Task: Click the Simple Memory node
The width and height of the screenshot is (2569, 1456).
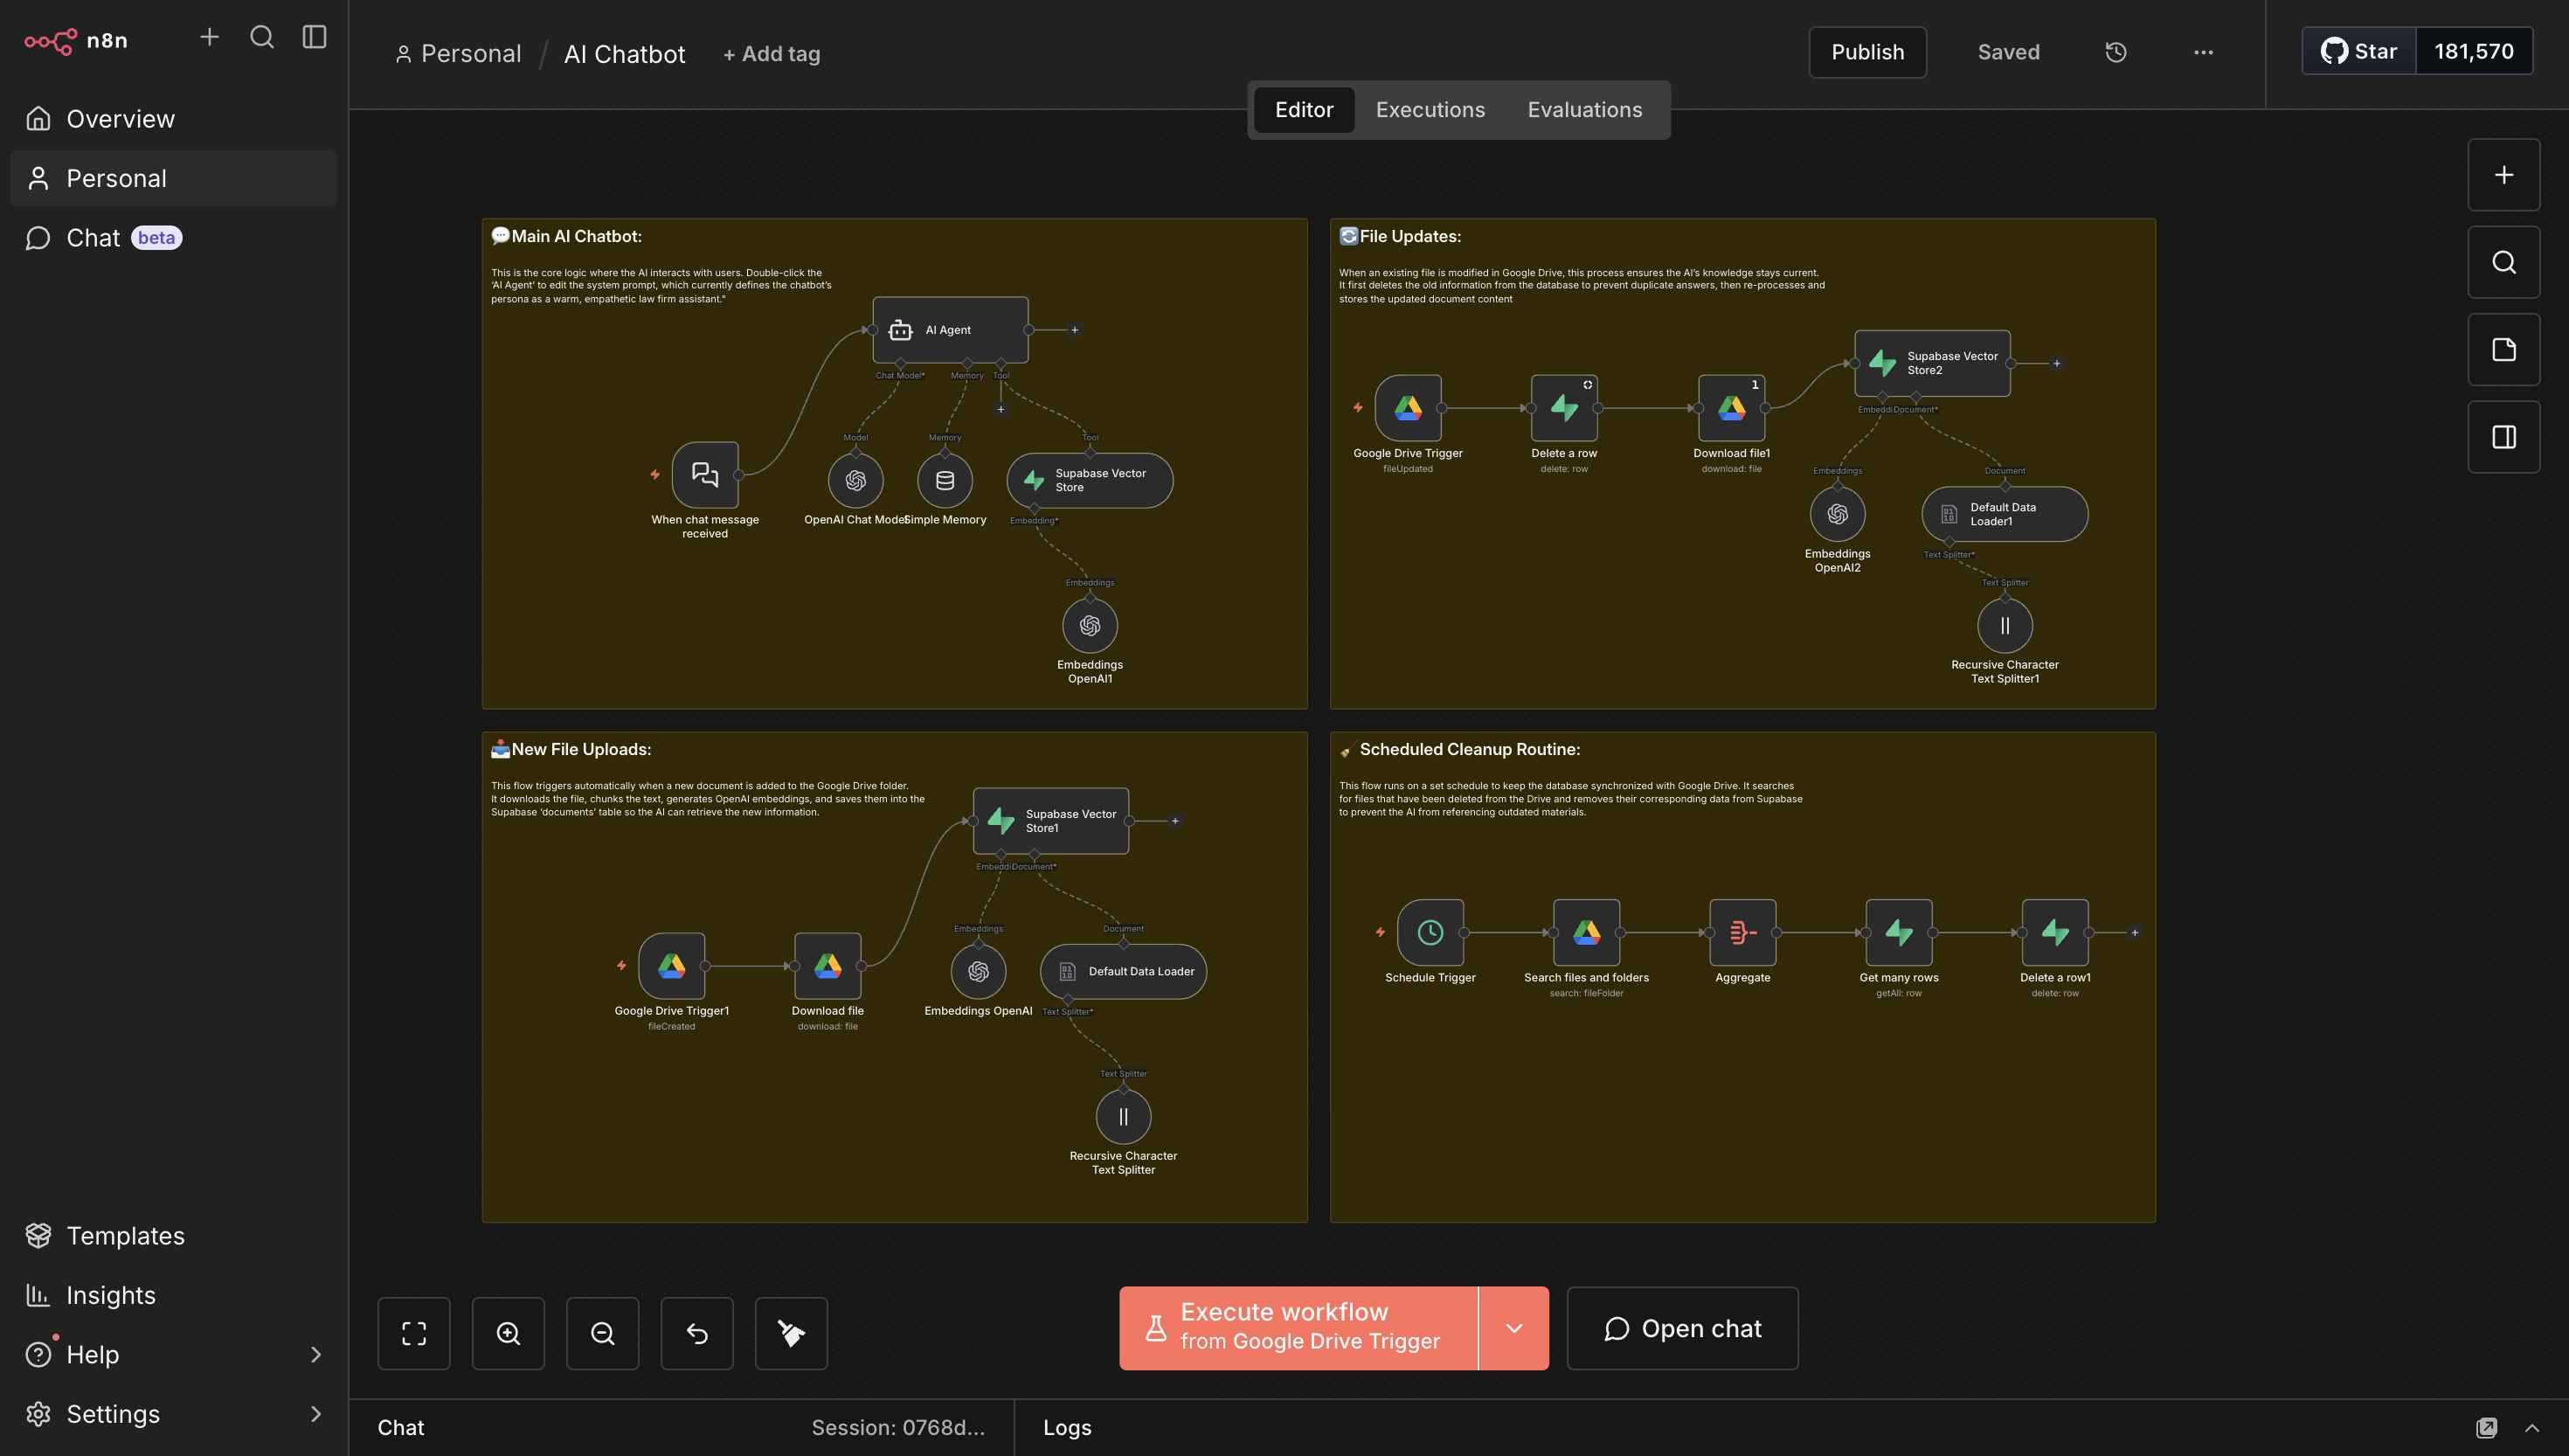Action: (x=944, y=480)
